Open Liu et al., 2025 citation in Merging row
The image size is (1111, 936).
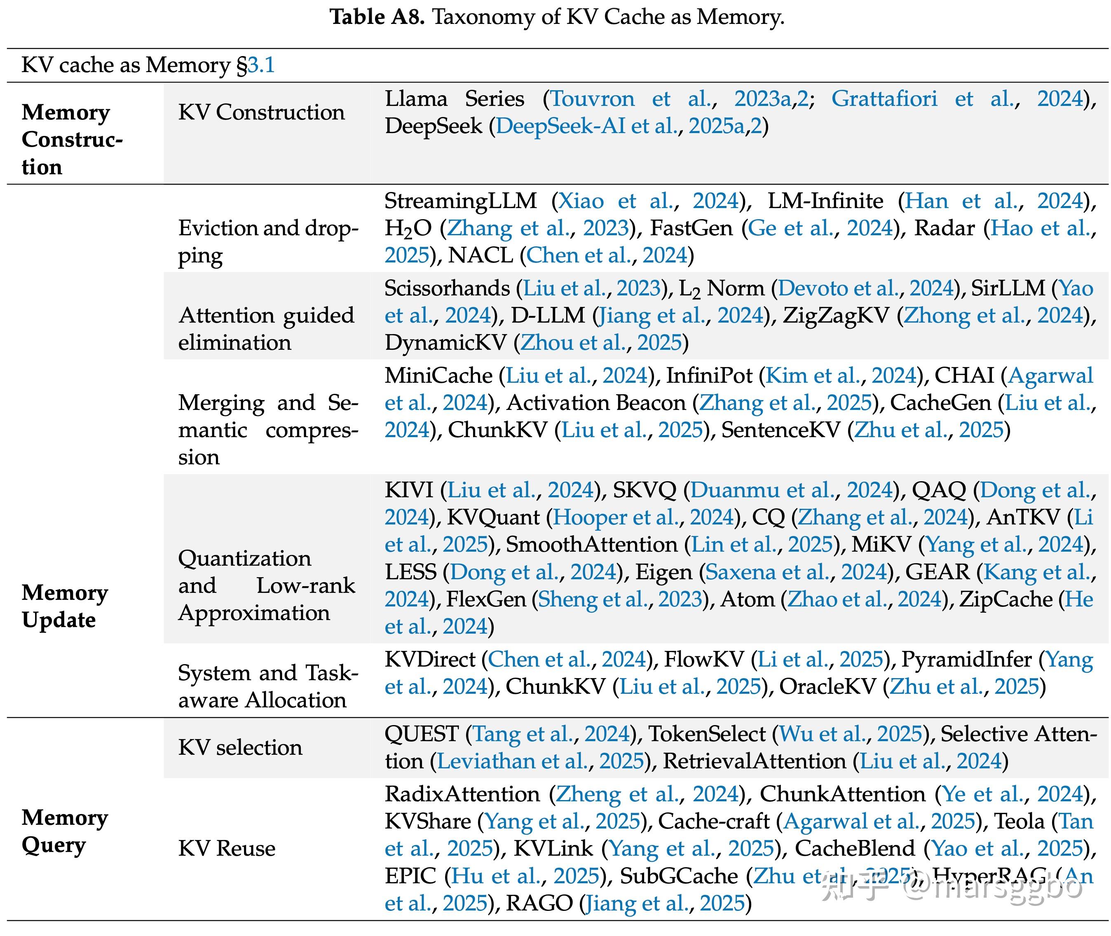pos(632,431)
